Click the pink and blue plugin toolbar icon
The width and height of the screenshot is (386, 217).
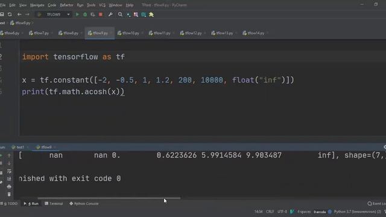136,14
